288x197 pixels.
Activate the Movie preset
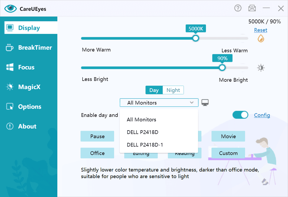[x=228, y=136]
